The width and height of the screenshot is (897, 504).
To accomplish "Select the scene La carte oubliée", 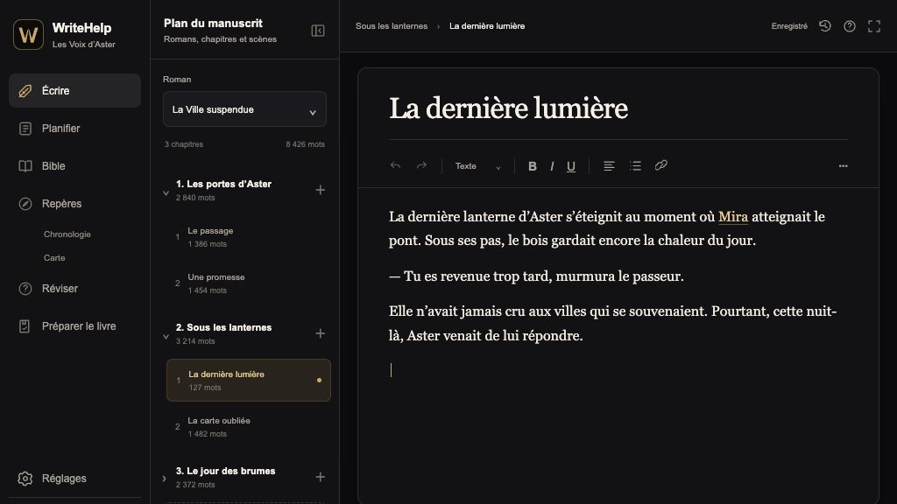I will click(x=248, y=427).
